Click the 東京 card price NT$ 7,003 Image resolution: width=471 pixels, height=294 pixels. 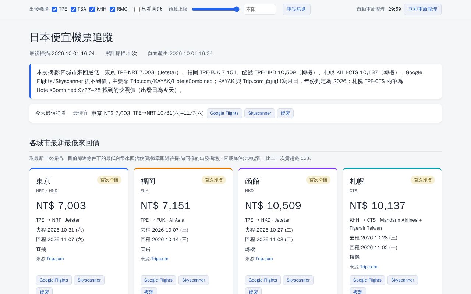pos(61,206)
